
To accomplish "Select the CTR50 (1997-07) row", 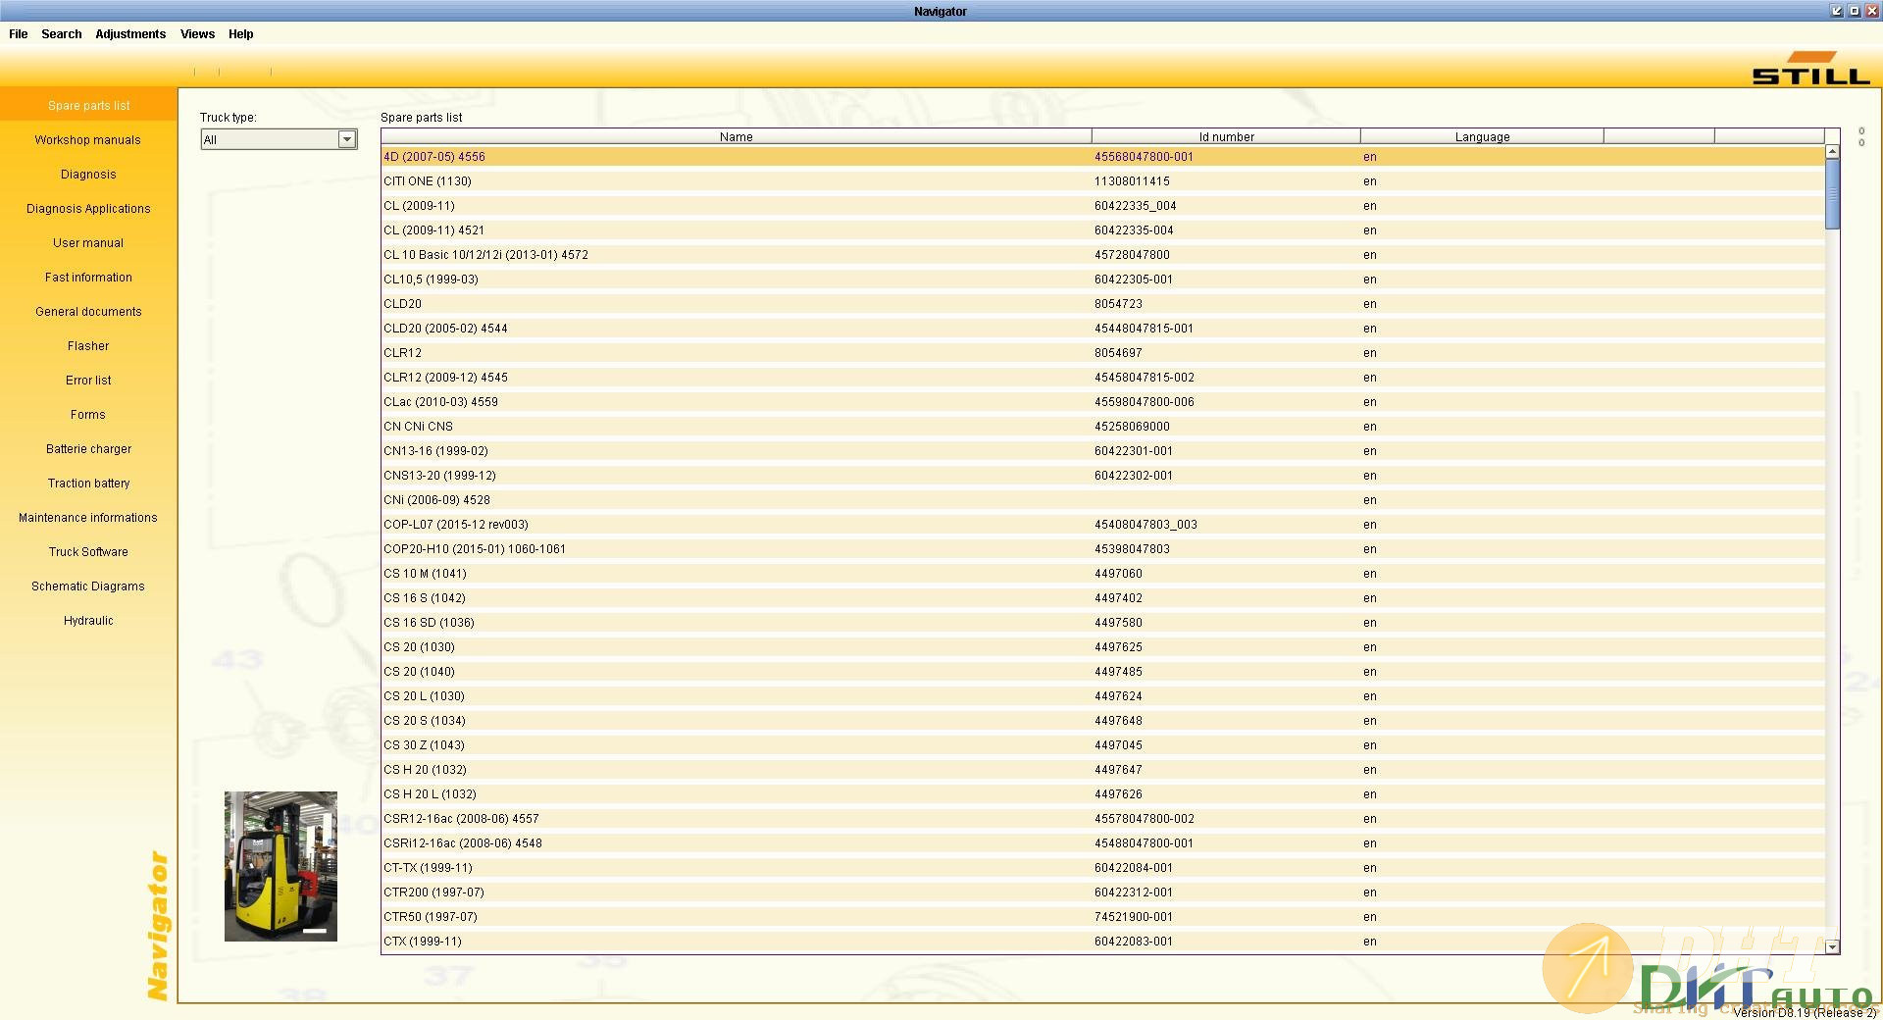I will [1102, 917].
